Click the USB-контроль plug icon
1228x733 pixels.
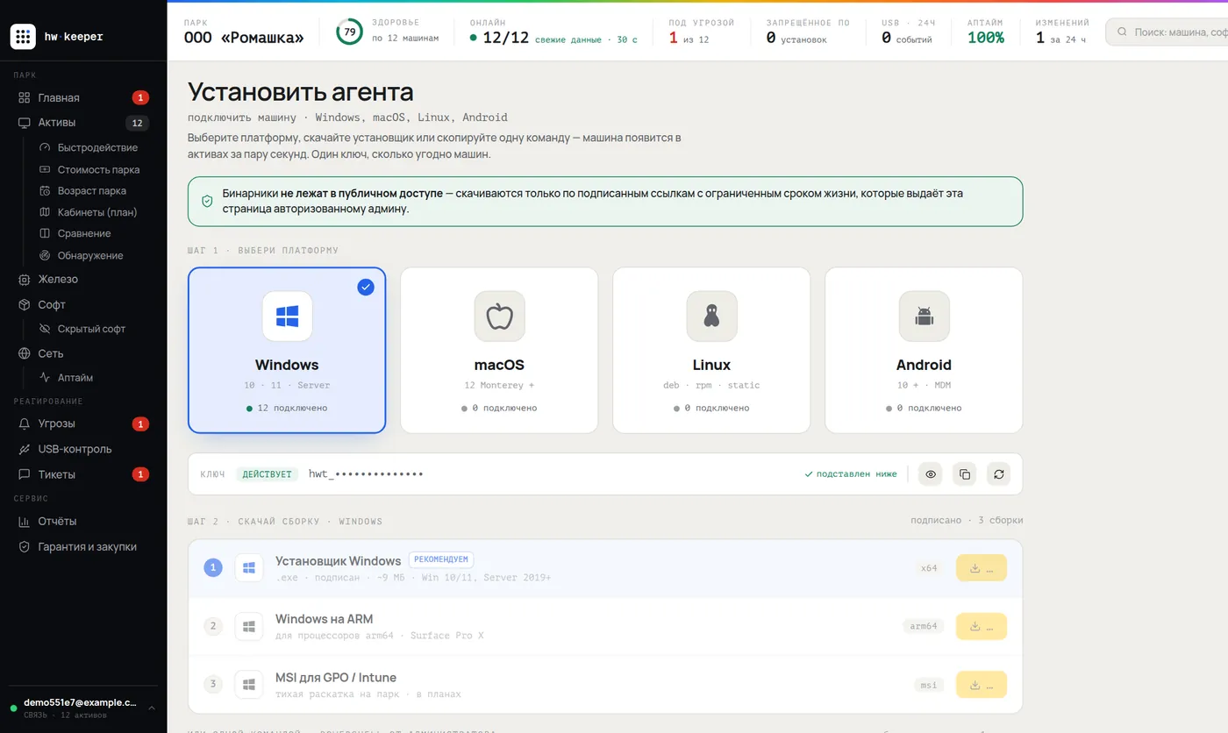25,449
